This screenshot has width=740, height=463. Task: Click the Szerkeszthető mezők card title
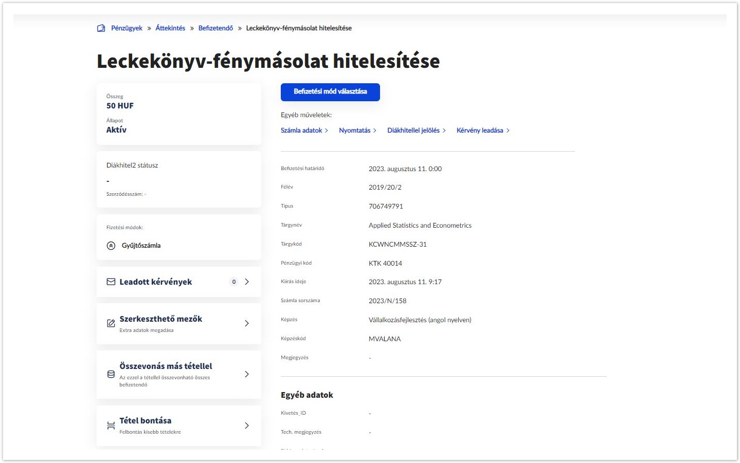point(161,319)
